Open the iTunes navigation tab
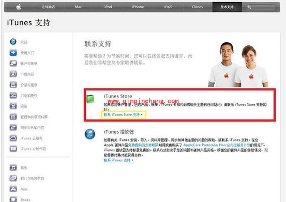286x202 pixels. coord(198,7)
